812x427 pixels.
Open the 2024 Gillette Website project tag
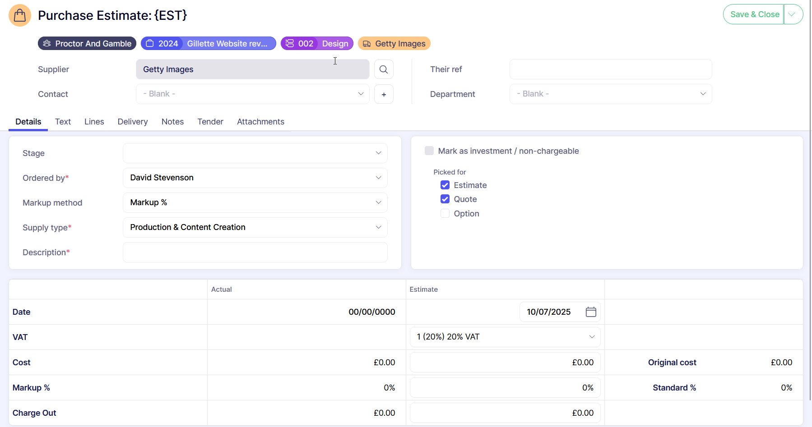click(208, 44)
